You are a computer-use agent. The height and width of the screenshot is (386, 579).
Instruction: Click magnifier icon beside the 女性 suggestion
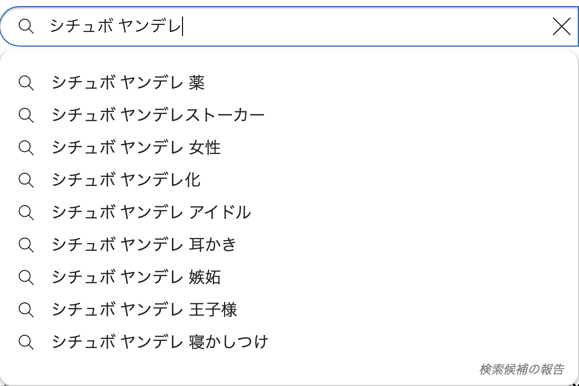(x=26, y=147)
